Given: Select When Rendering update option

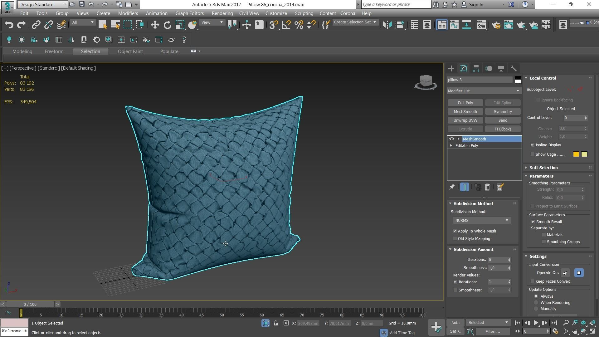Looking at the screenshot, I should pos(536,303).
